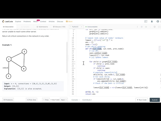This screenshot has height=121, width=161.
Task: Switch to the Description tab
Action: click(8, 27)
